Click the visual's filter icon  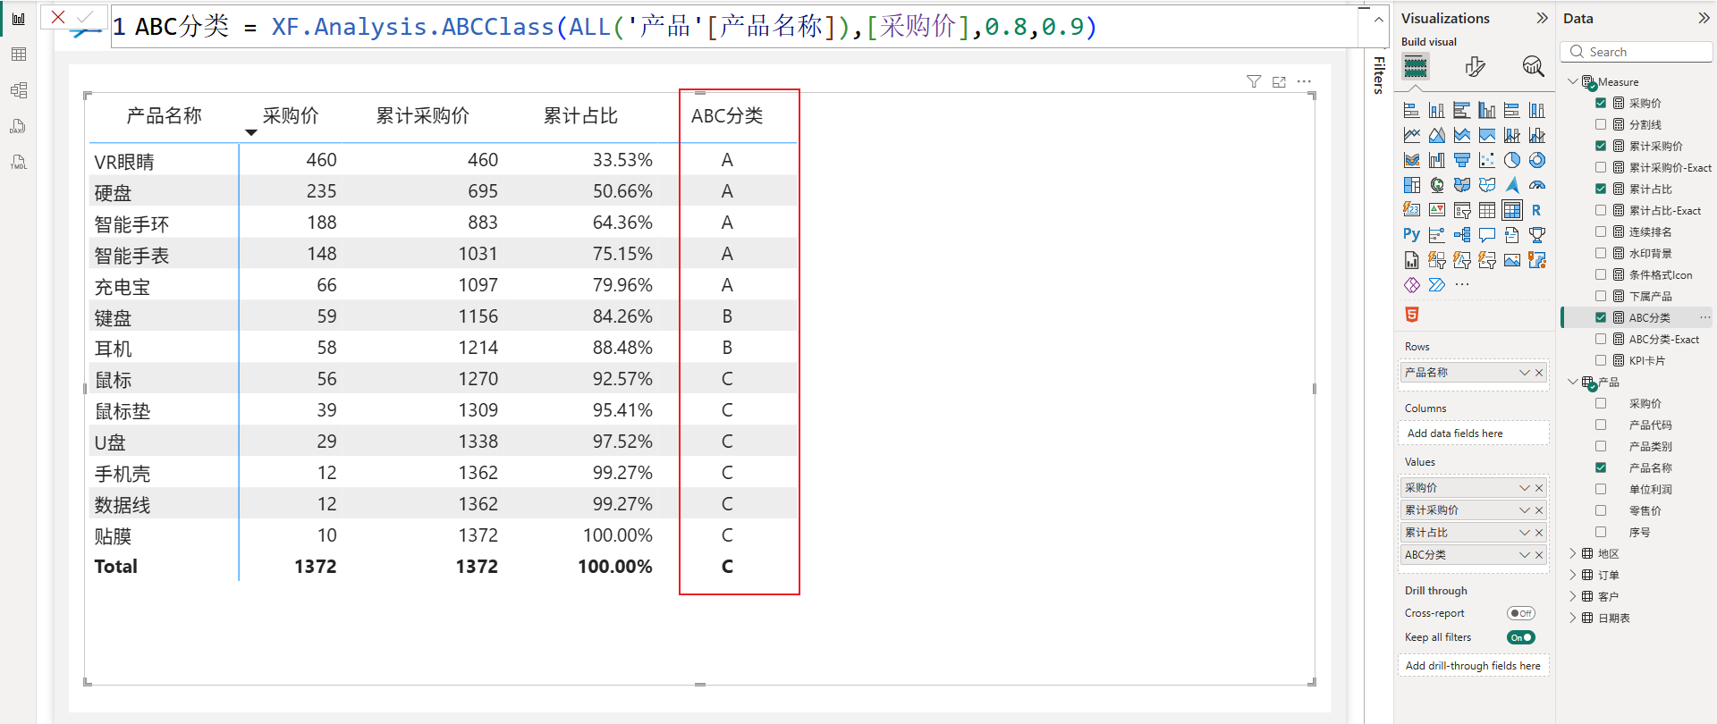click(1254, 82)
